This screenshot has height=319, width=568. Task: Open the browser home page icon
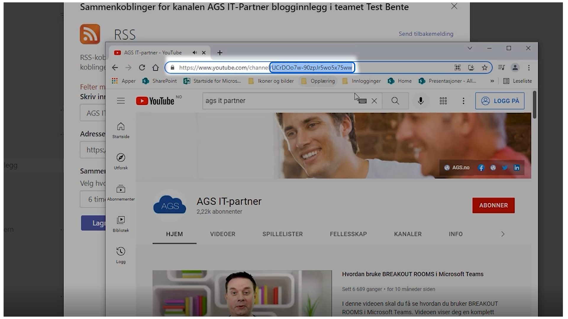pyautogui.click(x=156, y=68)
